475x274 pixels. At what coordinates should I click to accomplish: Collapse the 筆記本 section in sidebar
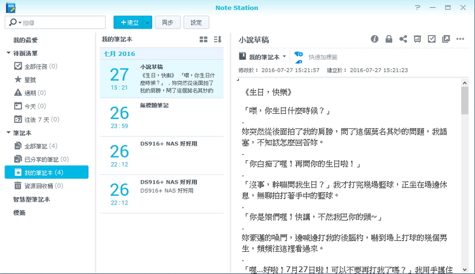pyautogui.click(x=8, y=133)
